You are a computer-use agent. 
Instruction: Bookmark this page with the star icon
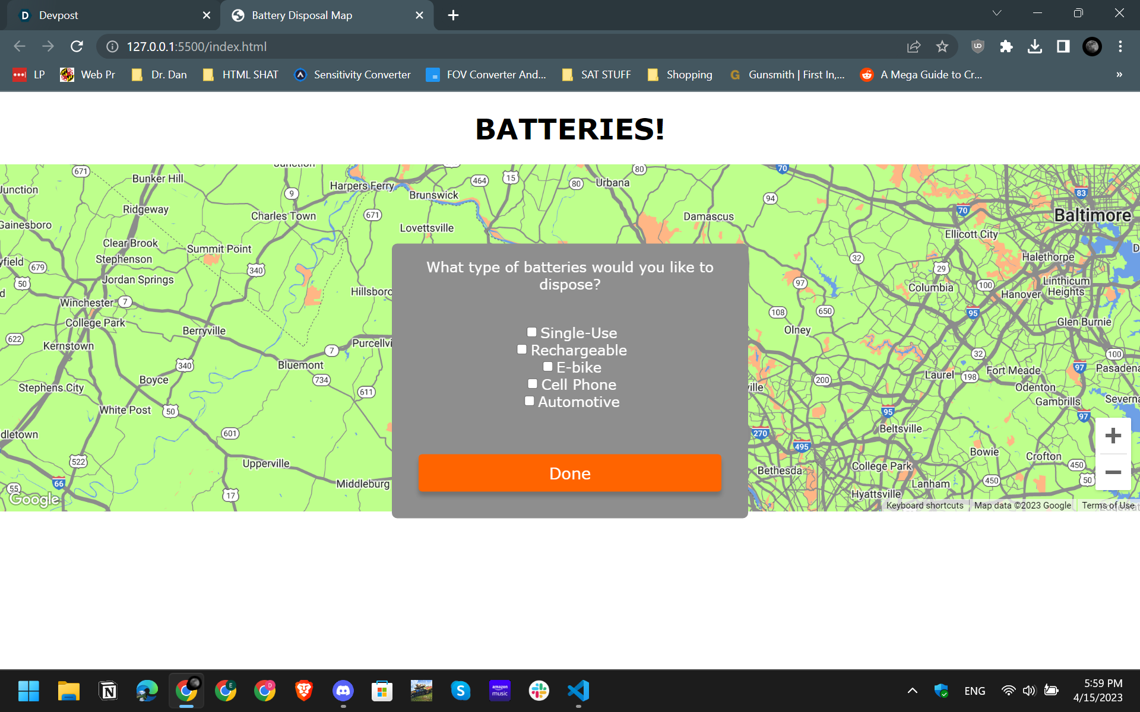942,46
